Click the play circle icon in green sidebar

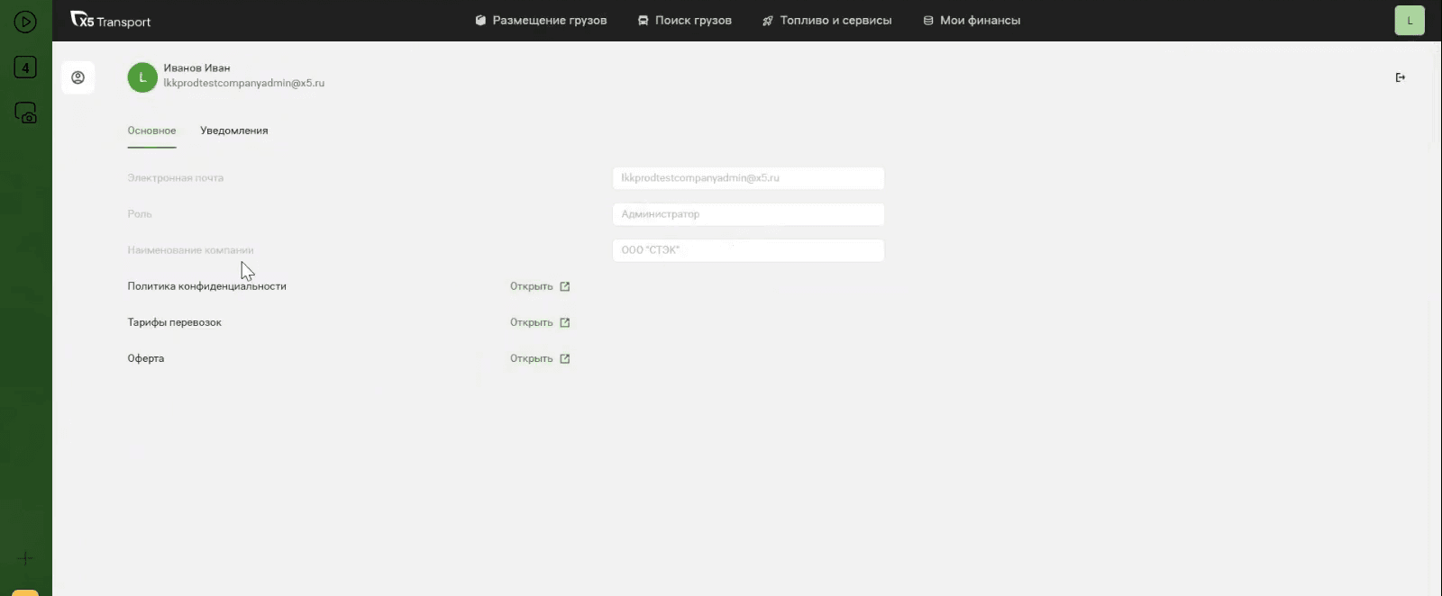tap(25, 22)
